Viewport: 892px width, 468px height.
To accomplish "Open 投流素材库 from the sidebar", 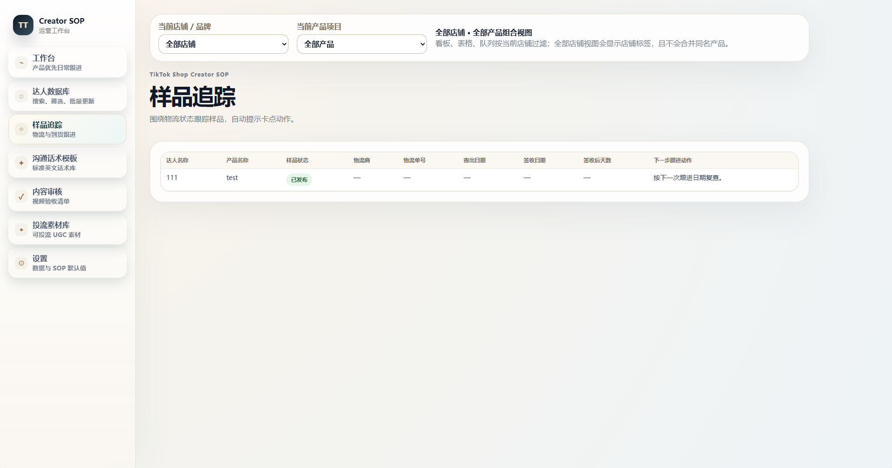I will (x=67, y=230).
